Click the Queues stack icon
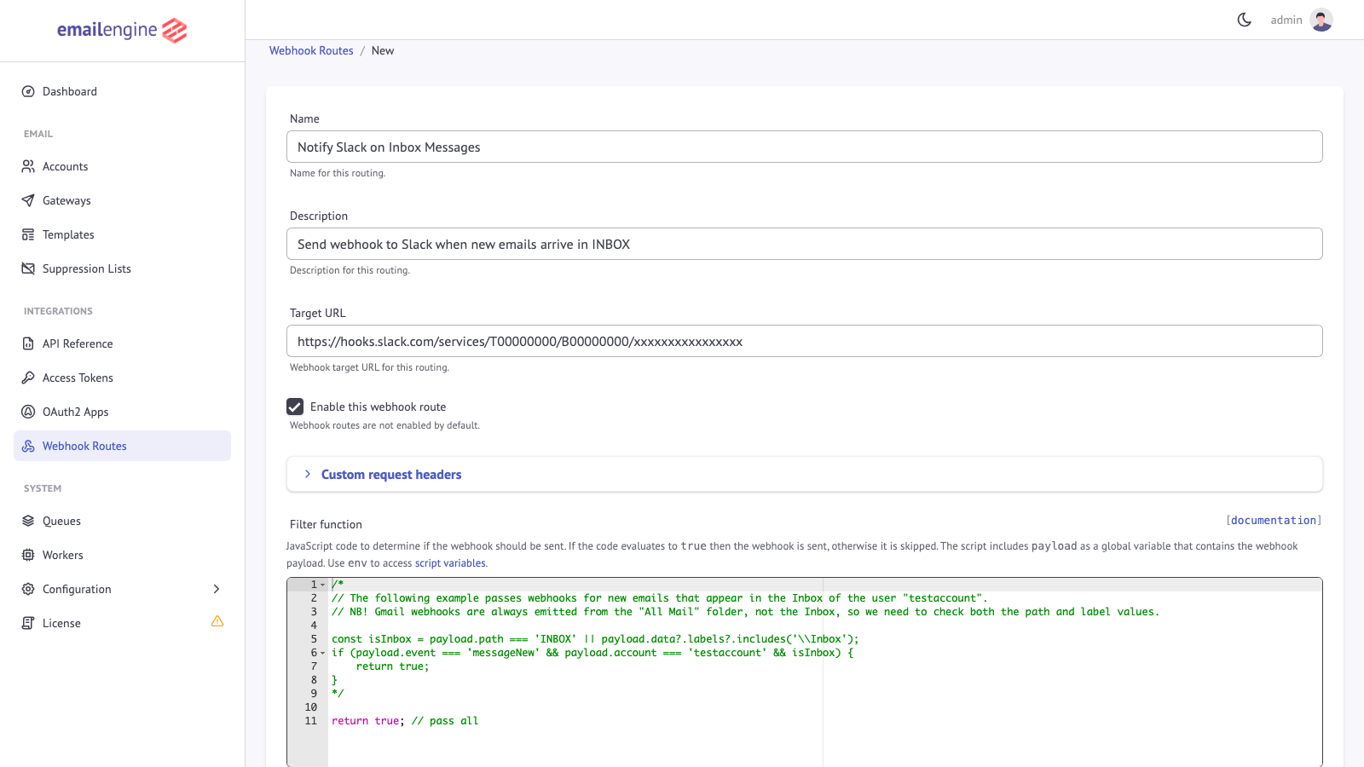Screen dimensions: 1364x767 pos(28,521)
